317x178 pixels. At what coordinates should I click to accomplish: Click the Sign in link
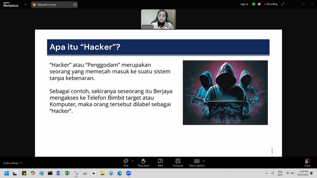[244, 4]
